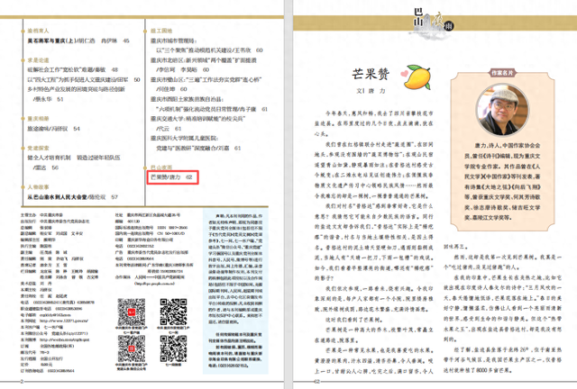Click the 作家名片 label on the author card
This screenshot has height=389, width=577.
click(502, 73)
